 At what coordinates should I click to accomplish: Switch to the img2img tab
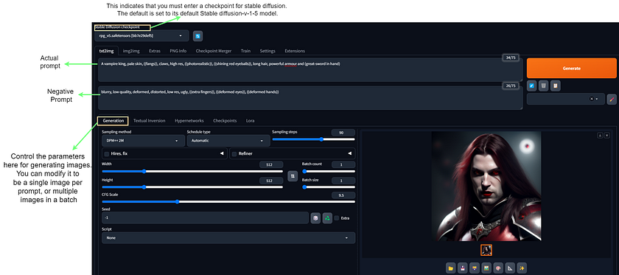click(x=131, y=51)
